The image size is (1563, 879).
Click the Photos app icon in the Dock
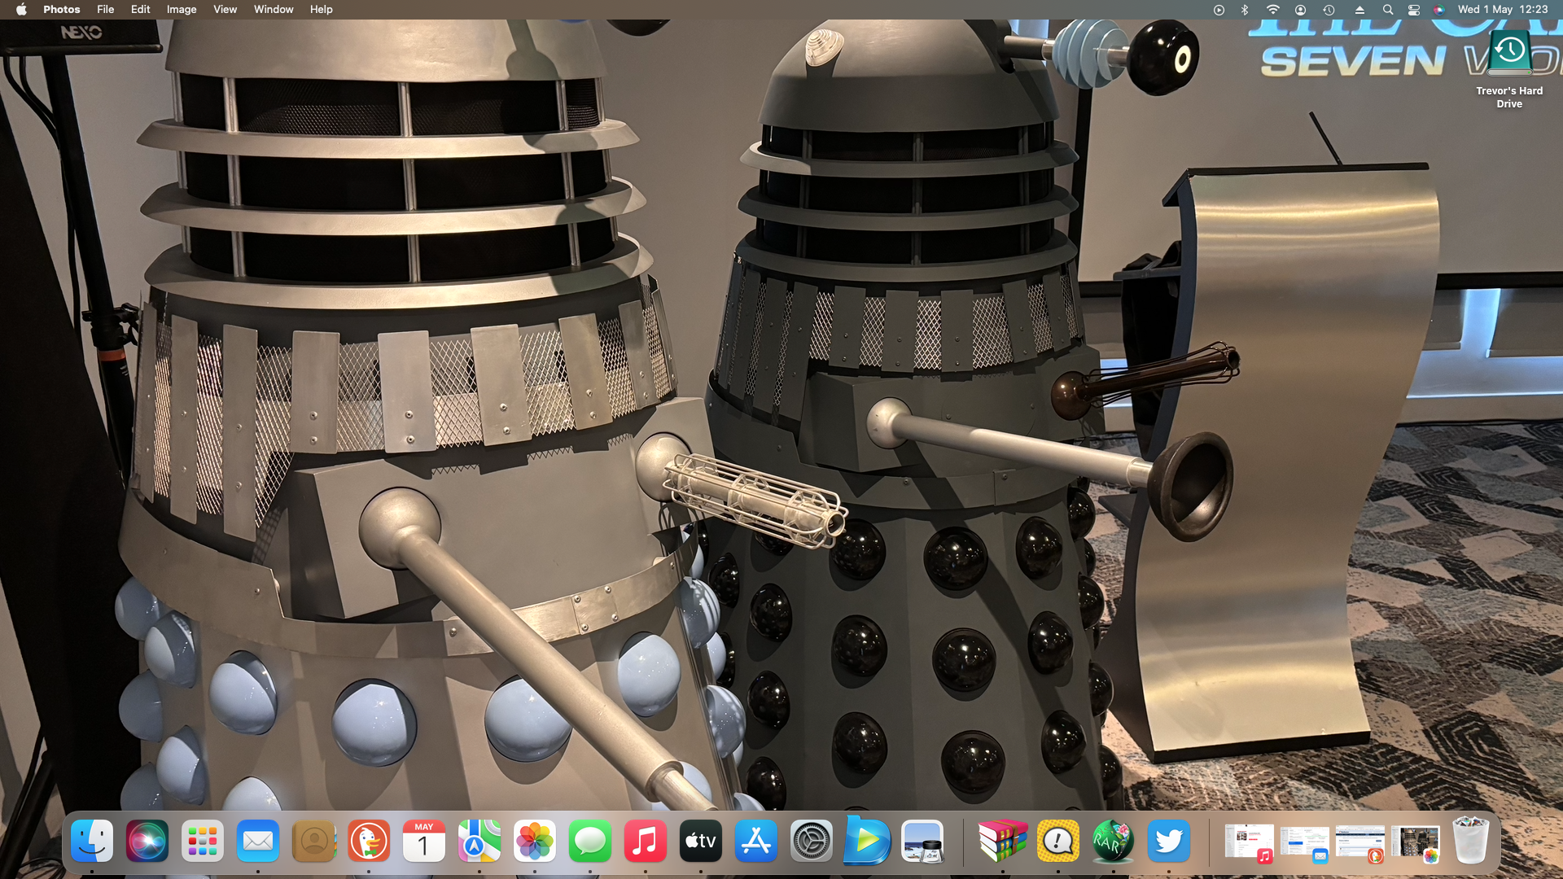(535, 841)
